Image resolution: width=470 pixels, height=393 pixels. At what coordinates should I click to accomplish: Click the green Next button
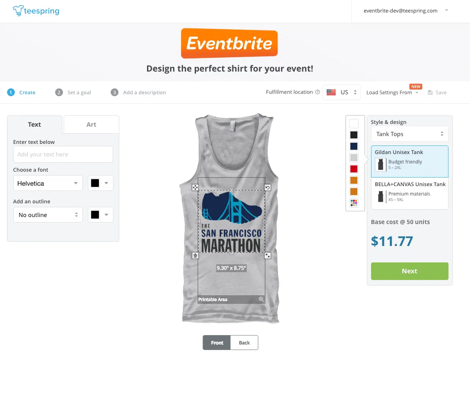409,271
